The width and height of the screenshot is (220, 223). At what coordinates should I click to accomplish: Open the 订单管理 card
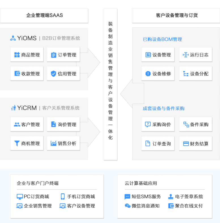point(63,54)
